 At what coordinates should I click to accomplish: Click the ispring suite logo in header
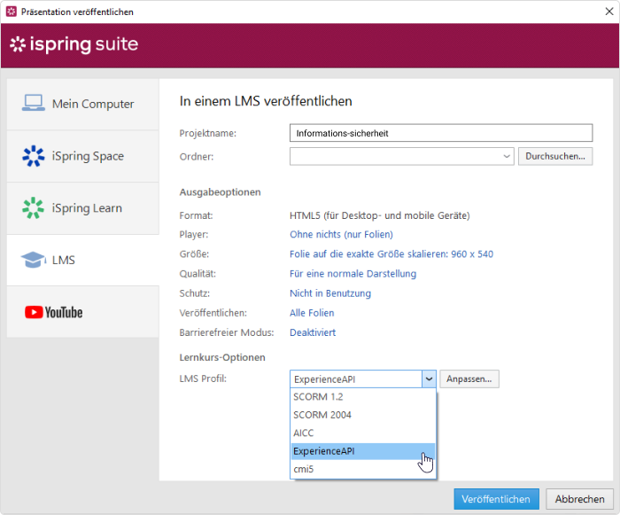[x=74, y=44]
